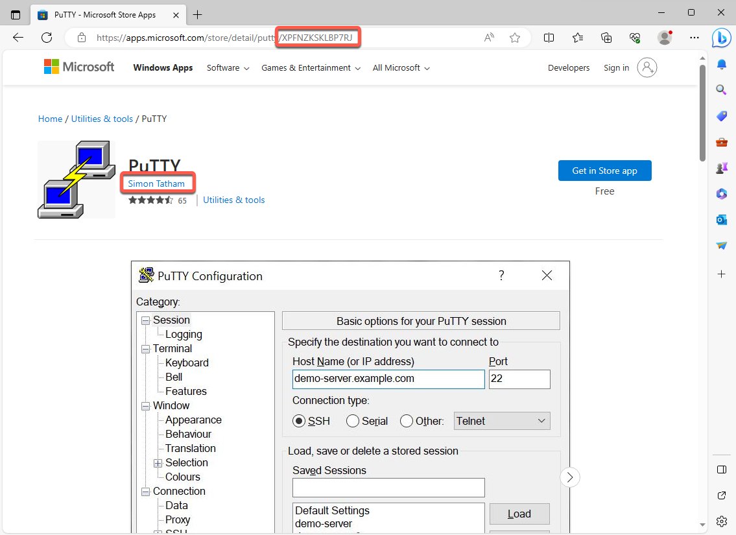This screenshot has width=736, height=535.
Task: Select Appearance in the category tree
Action: [x=193, y=420]
